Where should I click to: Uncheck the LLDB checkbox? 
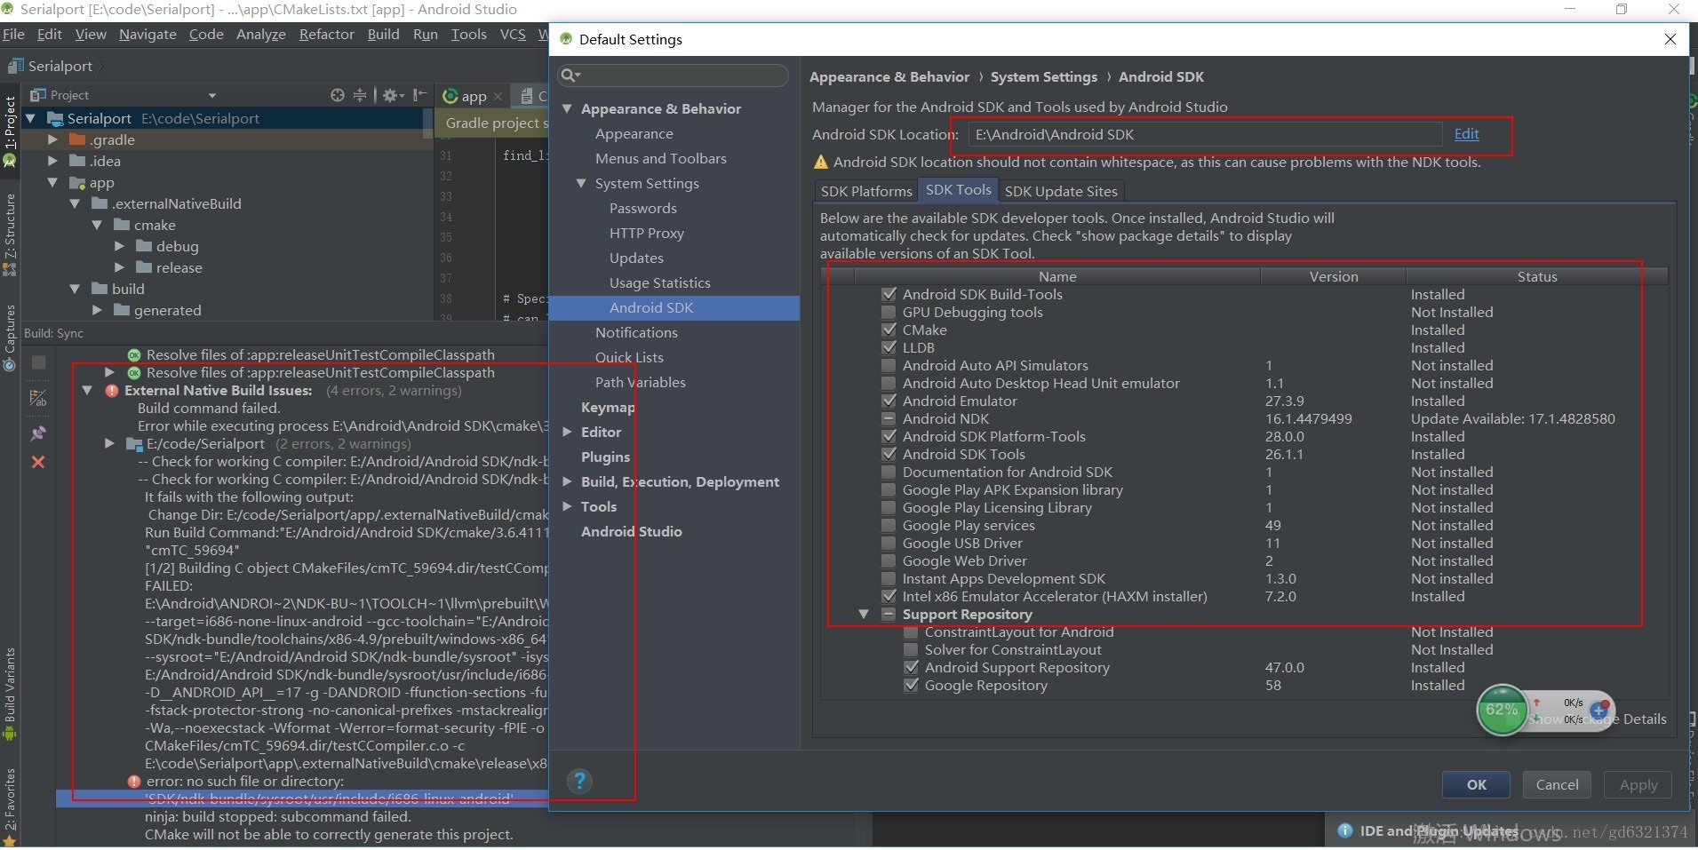pos(889,347)
